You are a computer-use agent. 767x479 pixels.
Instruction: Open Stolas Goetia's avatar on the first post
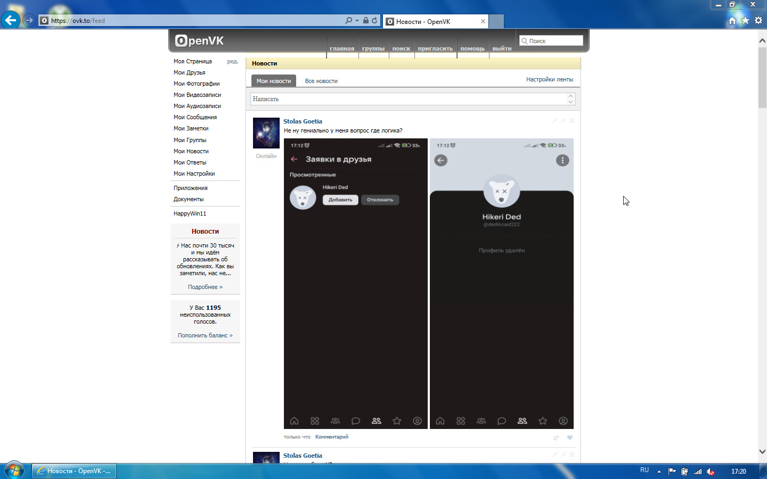(266, 133)
